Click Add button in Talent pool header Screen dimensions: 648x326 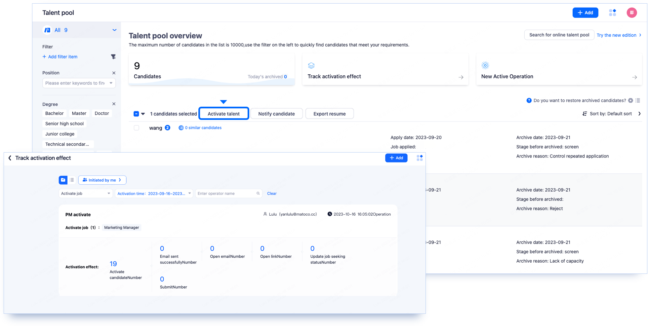(585, 13)
